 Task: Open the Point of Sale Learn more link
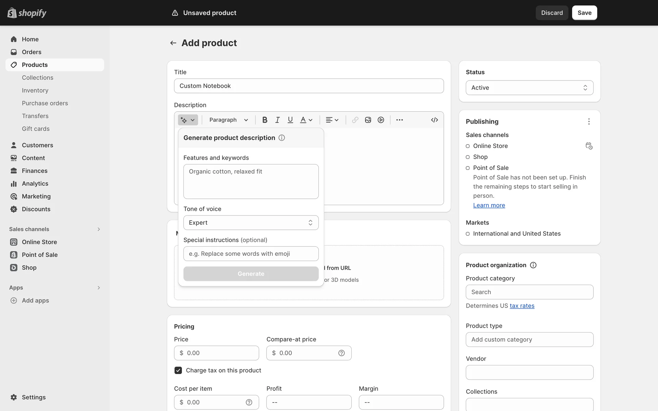489,205
